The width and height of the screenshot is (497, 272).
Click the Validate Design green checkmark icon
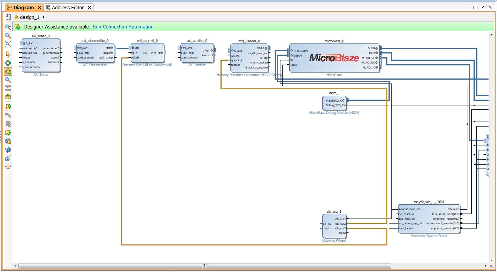coord(8,133)
